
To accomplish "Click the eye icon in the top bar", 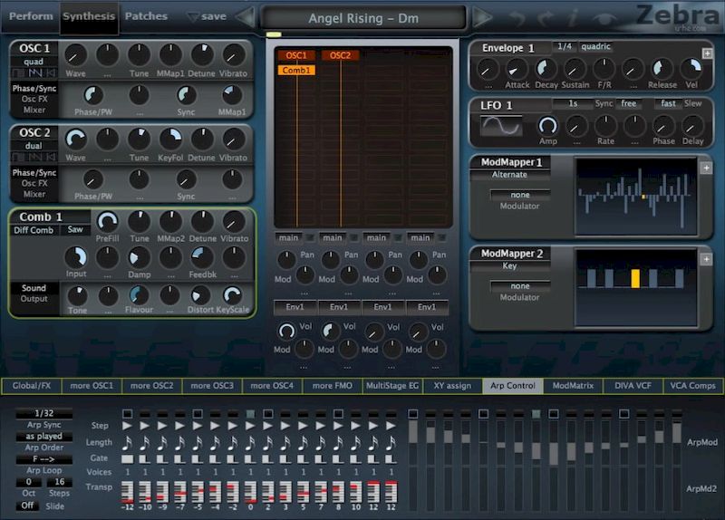I will pyautogui.click(x=604, y=17).
